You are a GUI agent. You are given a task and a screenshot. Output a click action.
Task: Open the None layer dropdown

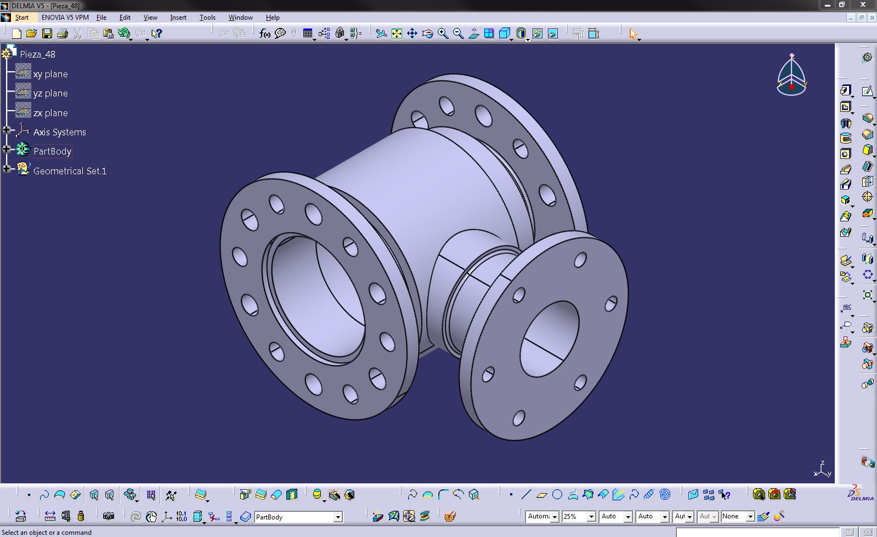(750, 517)
